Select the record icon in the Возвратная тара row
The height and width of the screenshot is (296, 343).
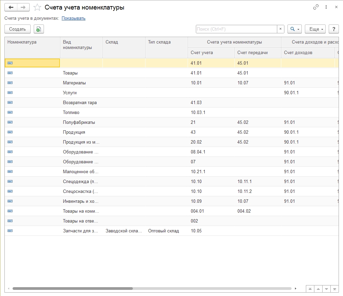[10, 102]
